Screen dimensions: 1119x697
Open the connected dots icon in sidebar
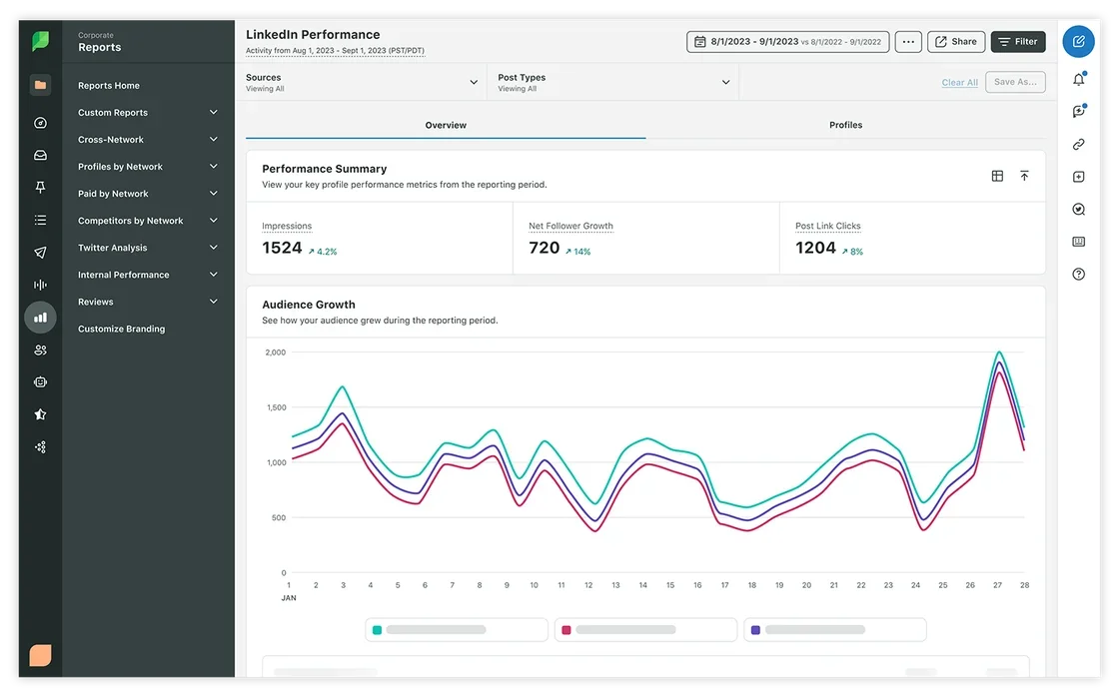coord(41,447)
